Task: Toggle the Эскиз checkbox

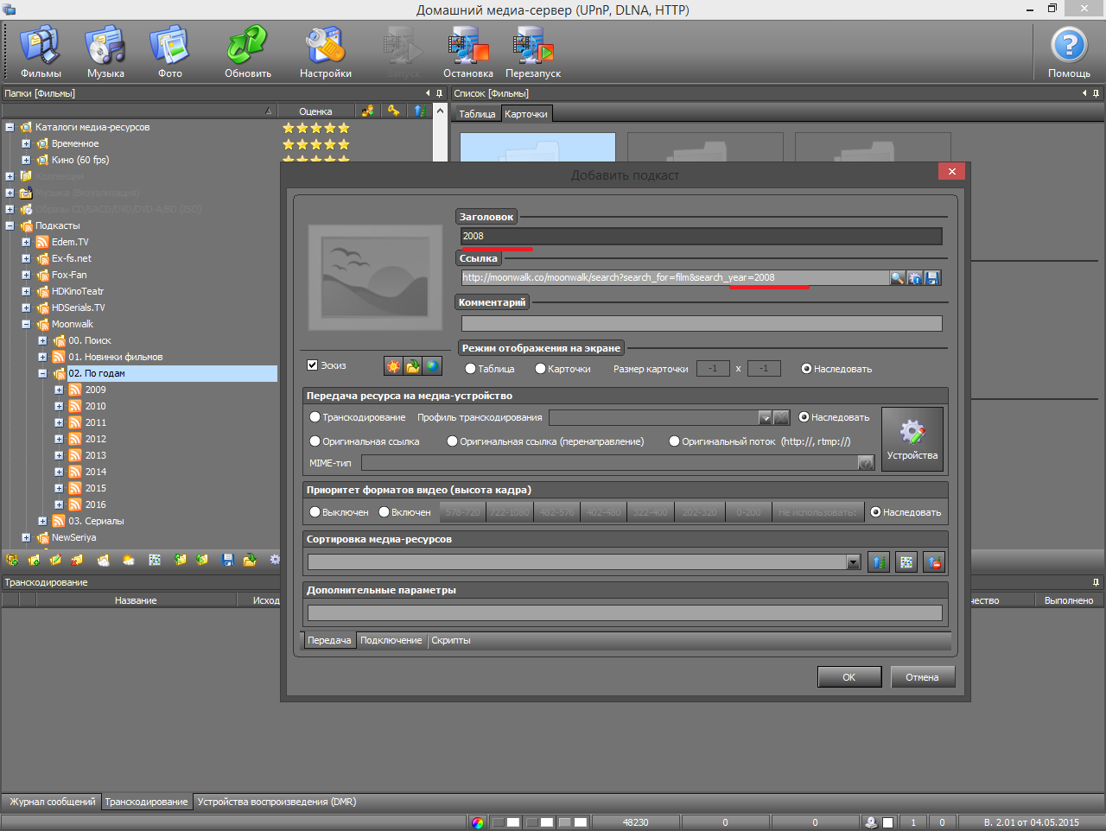Action: tap(313, 365)
